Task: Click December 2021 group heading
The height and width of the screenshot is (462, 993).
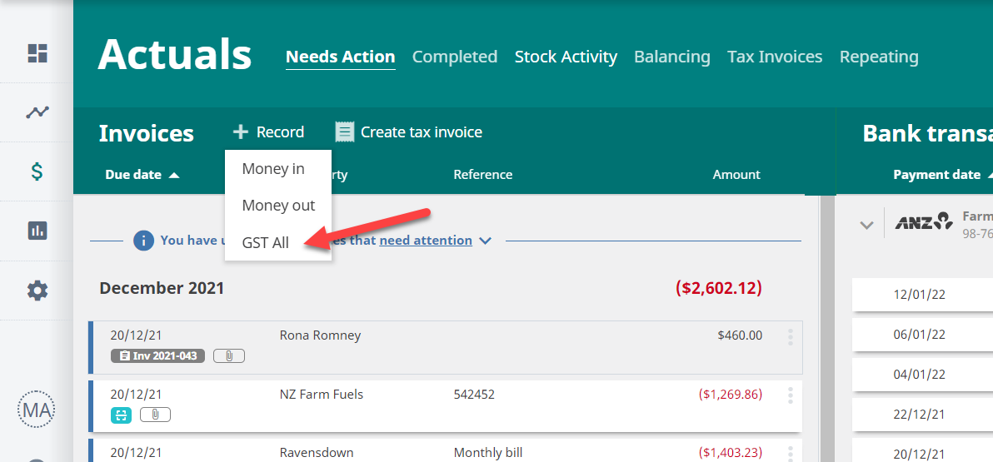Action: [162, 289]
